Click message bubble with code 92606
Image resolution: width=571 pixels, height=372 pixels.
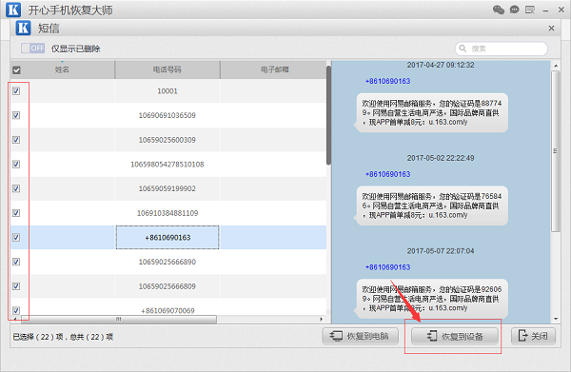pos(431,299)
